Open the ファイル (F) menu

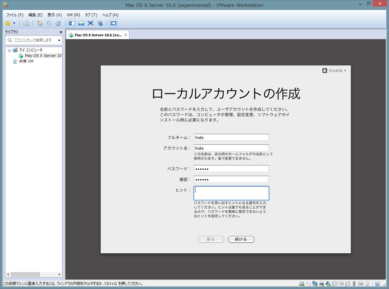click(15, 15)
